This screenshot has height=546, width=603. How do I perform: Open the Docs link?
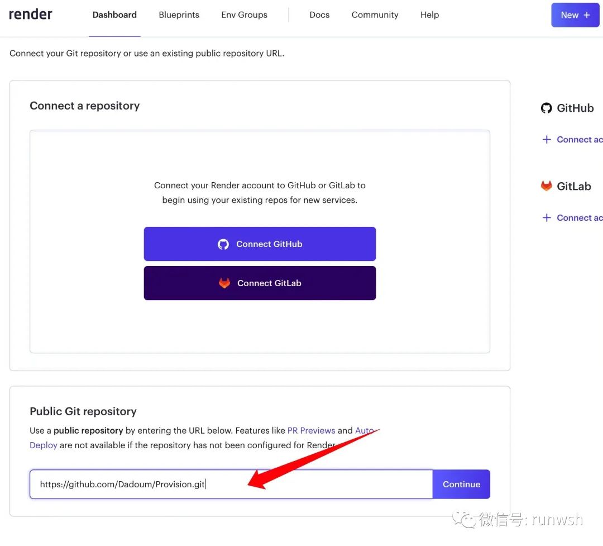coord(319,15)
